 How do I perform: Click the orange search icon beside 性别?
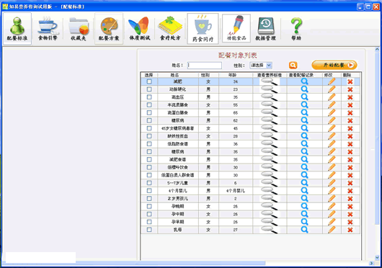pyautogui.click(x=293, y=66)
